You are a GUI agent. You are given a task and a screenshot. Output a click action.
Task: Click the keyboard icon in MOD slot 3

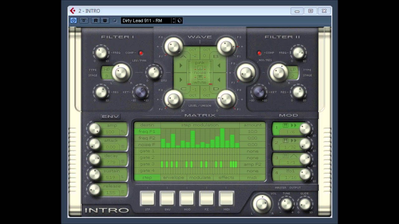(x=286, y=156)
